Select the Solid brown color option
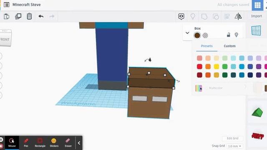 click(197, 35)
